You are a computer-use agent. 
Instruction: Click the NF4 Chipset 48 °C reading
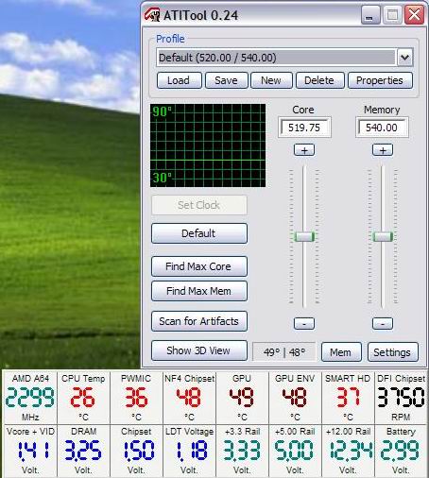189,398
